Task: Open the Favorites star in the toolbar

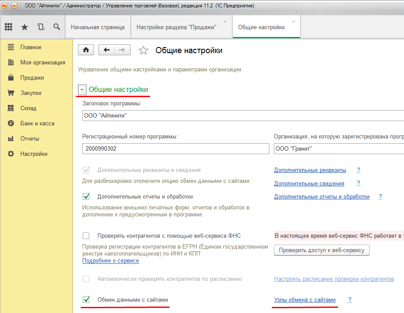Action: click(x=24, y=27)
